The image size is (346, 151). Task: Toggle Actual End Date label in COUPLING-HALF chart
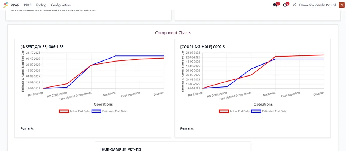point(239,111)
